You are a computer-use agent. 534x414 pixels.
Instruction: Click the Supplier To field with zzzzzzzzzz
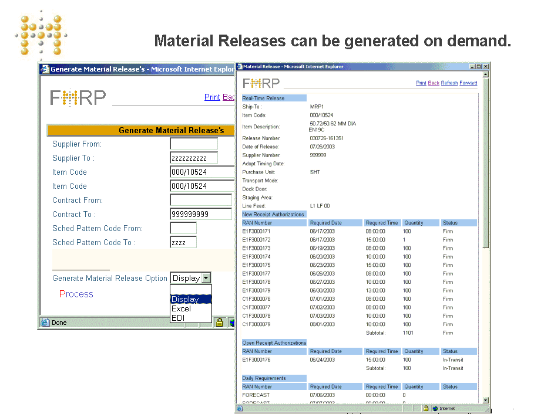tap(194, 158)
